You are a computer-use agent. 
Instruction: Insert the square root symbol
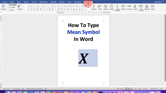point(34,9)
